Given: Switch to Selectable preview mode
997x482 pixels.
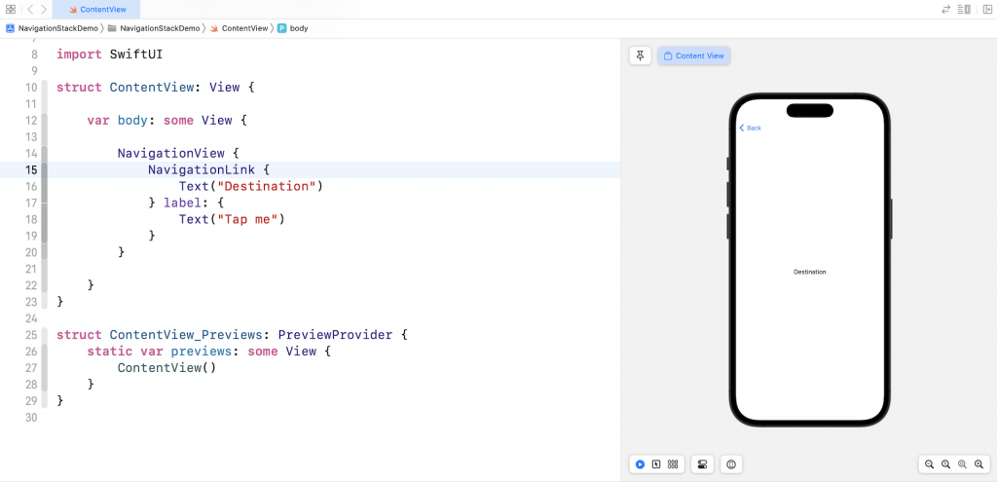Looking at the screenshot, I should [x=656, y=464].
